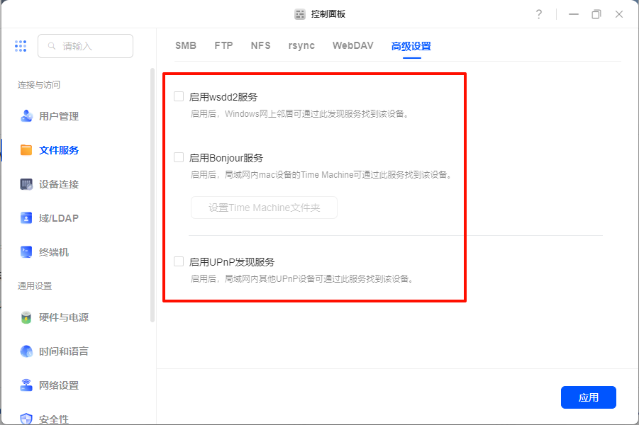Click the UPnP设备 description text
This screenshot has height=425, width=639.
302,279
